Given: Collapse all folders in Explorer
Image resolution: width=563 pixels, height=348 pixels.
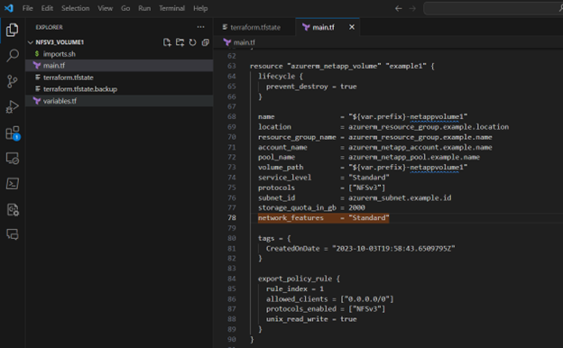Looking at the screenshot, I should point(206,42).
